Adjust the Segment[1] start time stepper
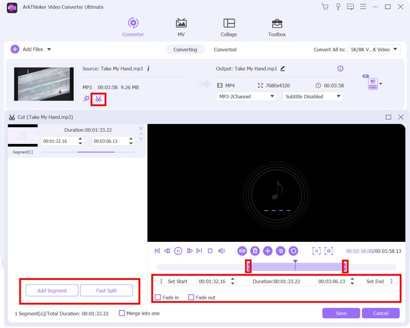 pyautogui.click(x=80, y=141)
